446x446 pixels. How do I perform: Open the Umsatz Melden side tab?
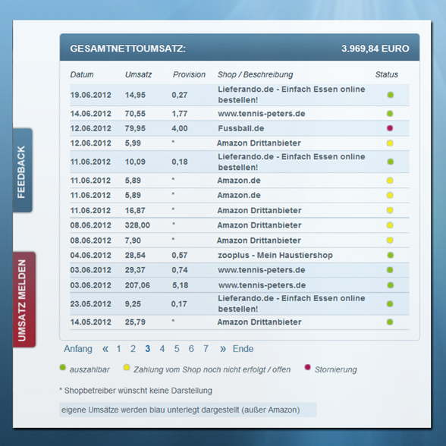24,300
